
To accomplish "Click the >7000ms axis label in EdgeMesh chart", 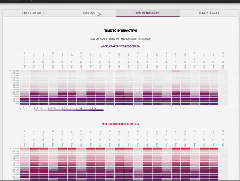I will click(15, 71).
